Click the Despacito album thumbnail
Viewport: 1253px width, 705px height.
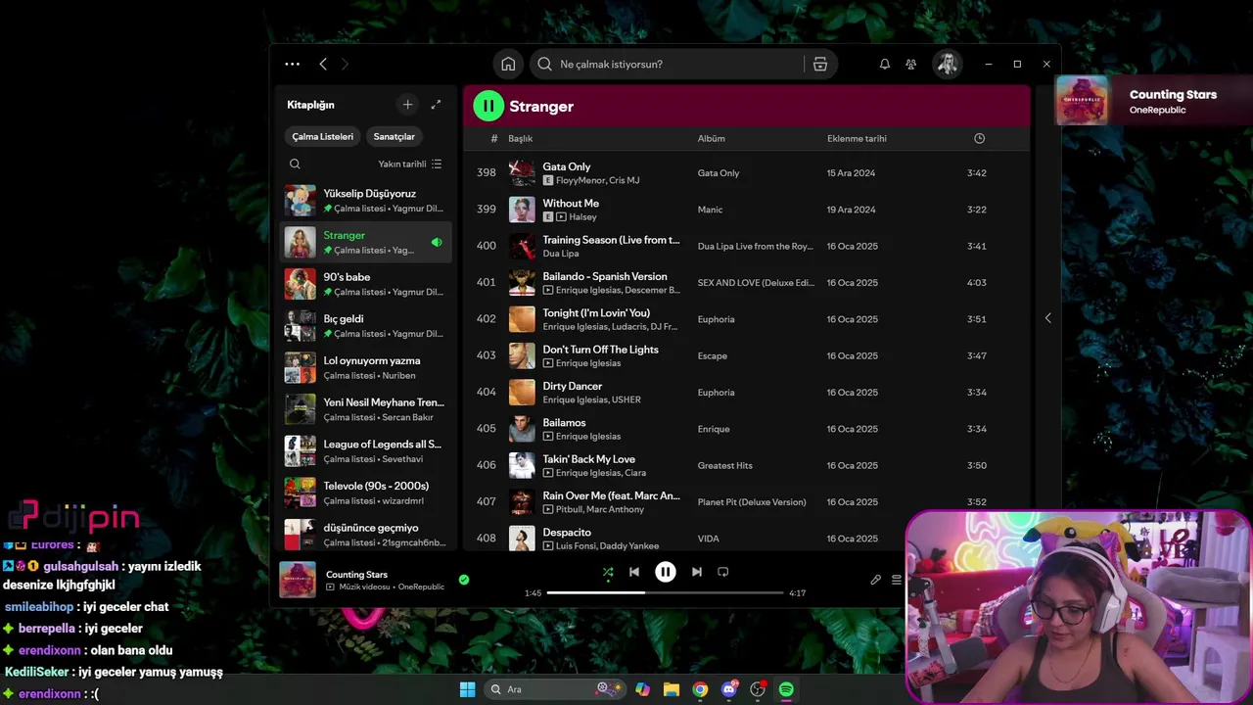click(x=522, y=539)
